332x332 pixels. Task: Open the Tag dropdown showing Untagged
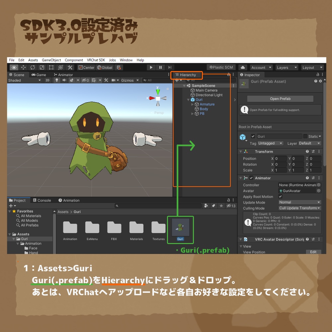click(270, 143)
